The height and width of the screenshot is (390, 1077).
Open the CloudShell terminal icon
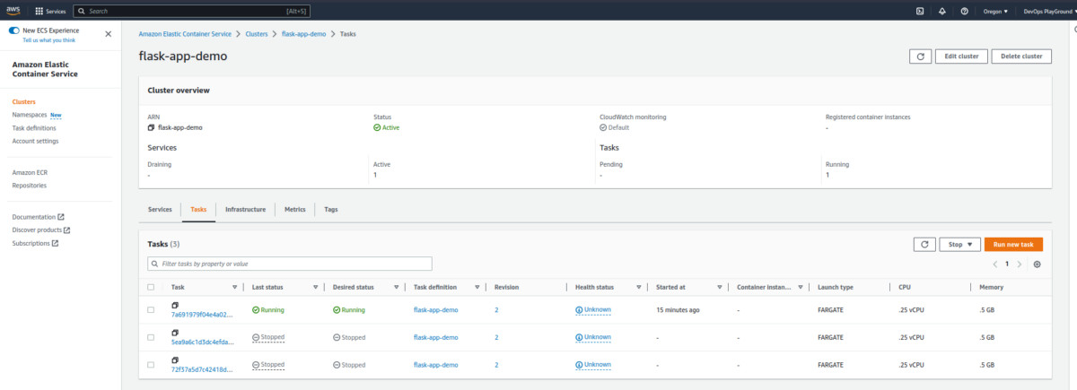point(920,12)
